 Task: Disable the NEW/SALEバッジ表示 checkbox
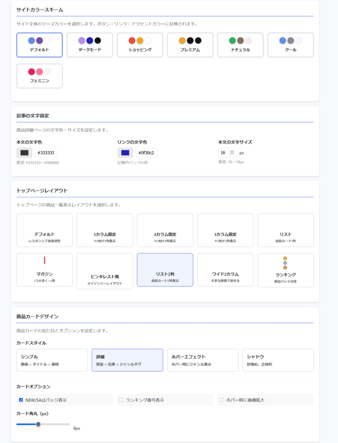tap(21, 400)
